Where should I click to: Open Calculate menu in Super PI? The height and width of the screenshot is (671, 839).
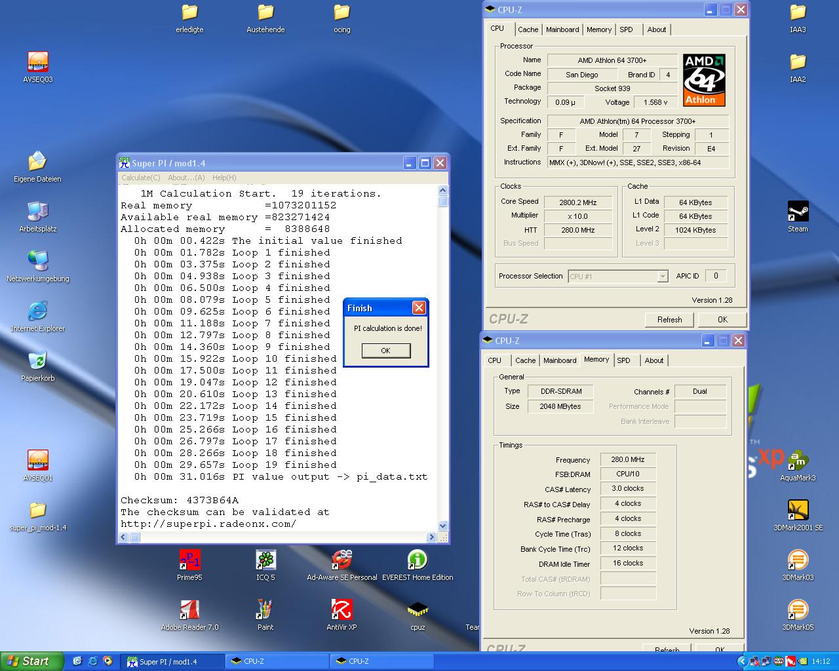pyautogui.click(x=140, y=178)
